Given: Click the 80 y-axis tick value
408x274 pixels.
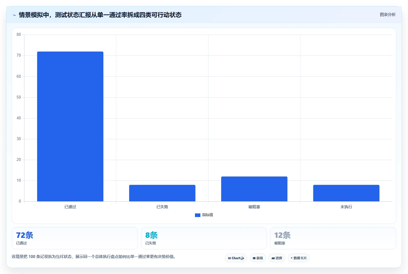Looking at the screenshot, I should (x=19, y=35).
